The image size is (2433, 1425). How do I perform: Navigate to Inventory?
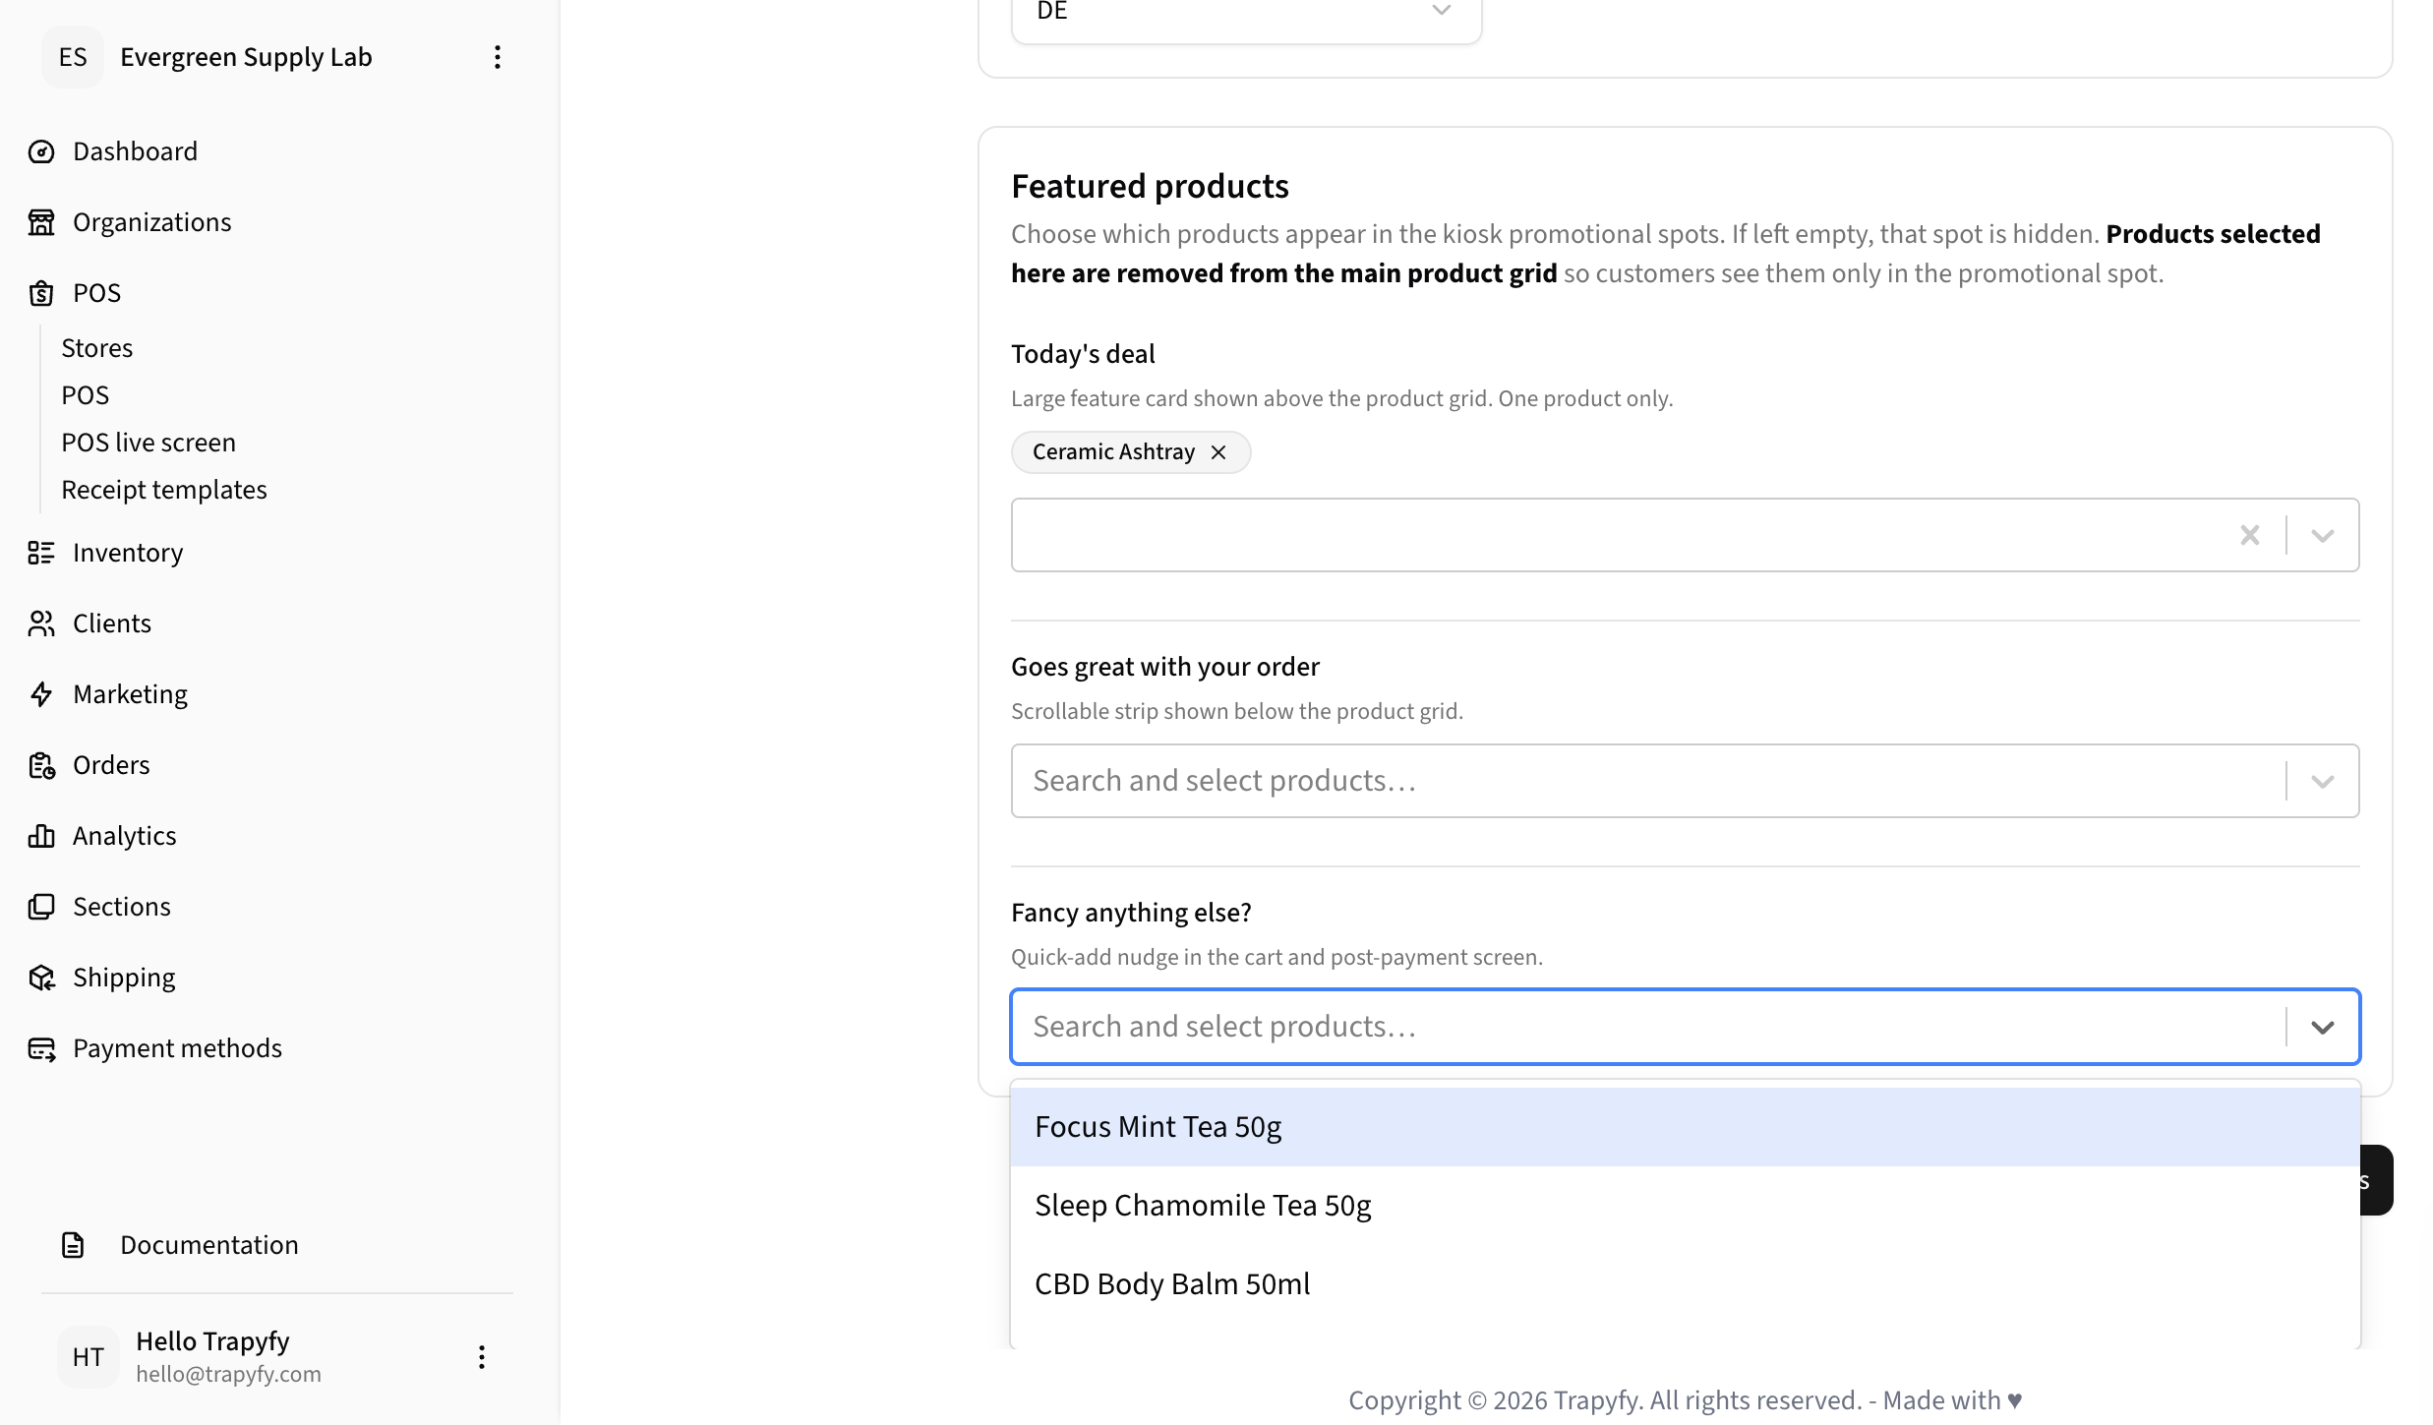(x=128, y=553)
